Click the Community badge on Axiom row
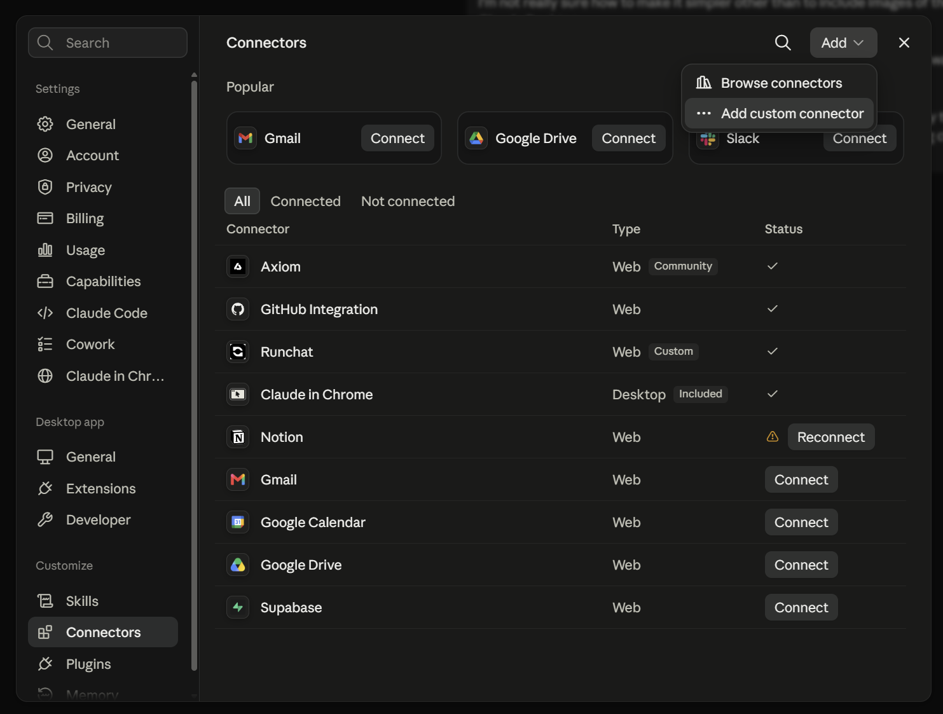Image resolution: width=943 pixels, height=714 pixels. click(683, 266)
